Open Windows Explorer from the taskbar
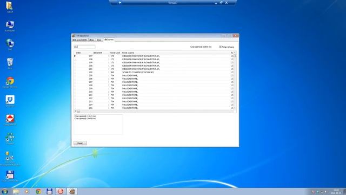 tap(16, 191)
